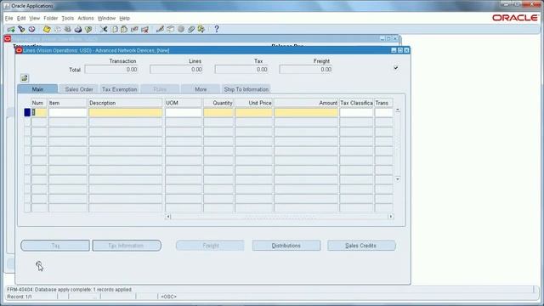This screenshot has height=306, width=544.
Task: Click the Save toolbar icon
Action: (x=47, y=30)
